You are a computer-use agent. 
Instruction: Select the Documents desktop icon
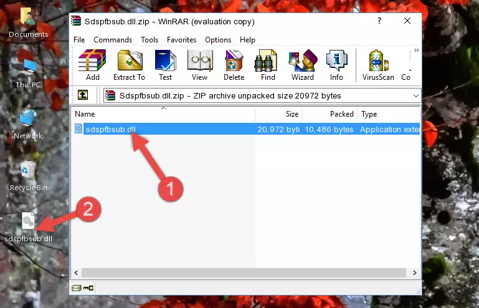click(x=28, y=22)
